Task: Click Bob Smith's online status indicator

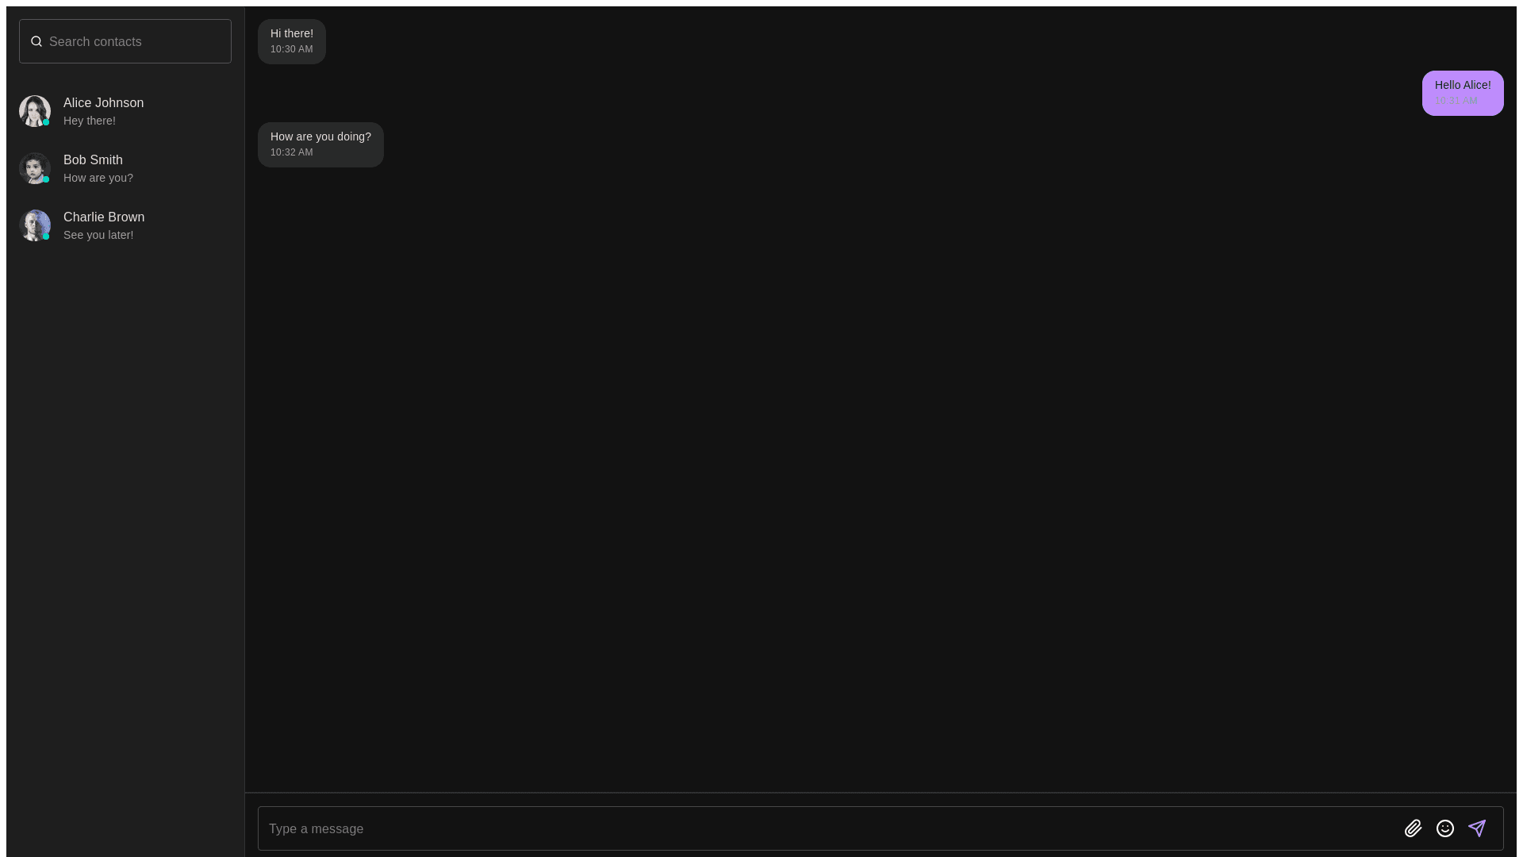Action: [46, 179]
